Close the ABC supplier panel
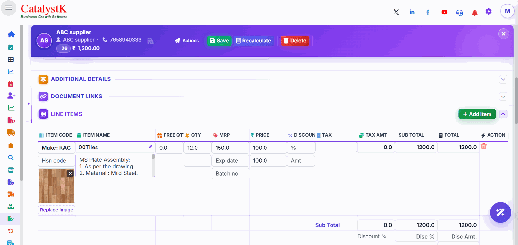The image size is (518, 245). tap(503, 34)
